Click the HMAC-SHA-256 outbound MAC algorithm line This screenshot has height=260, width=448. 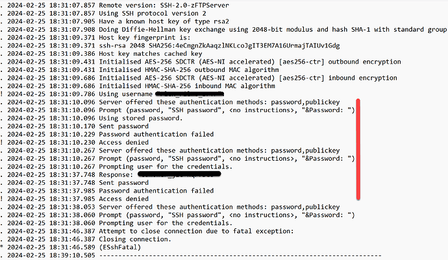(140, 69)
